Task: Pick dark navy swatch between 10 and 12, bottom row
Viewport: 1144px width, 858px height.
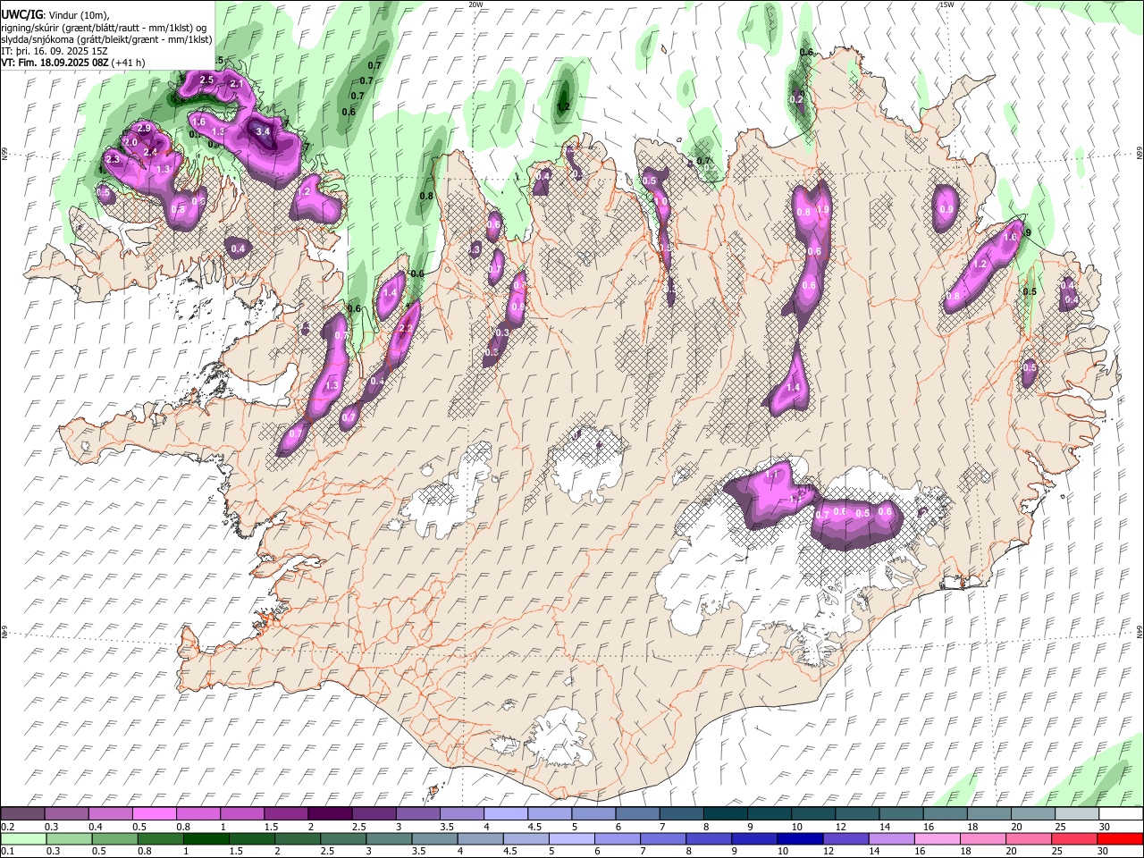Action: pos(798,839)
